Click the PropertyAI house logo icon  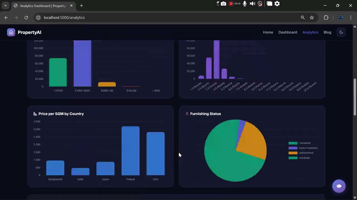click(x=11, y=32)
